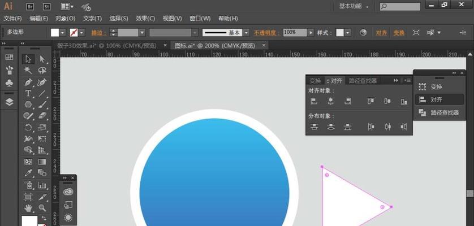
Task: Pick the Hand tool
Action: click(x=28, y=208)
